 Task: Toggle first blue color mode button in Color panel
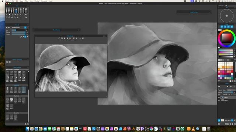(x=222, y=27)
